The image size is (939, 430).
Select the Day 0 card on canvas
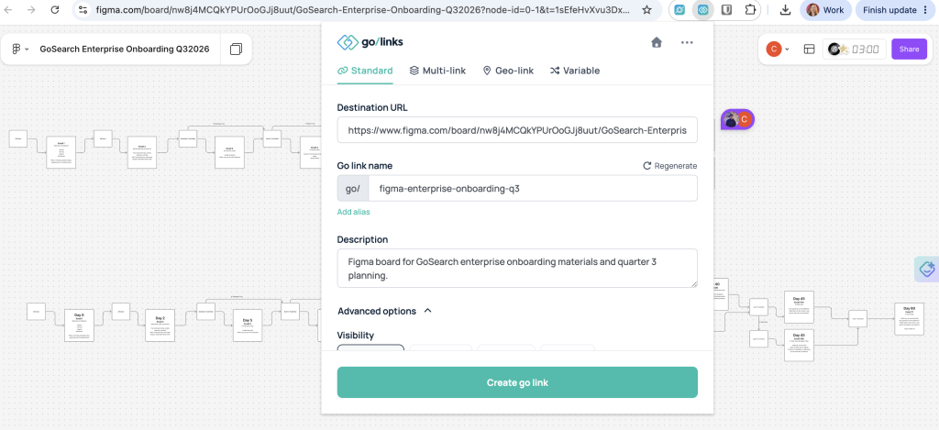pyautogui.click(x=79, y=325)
